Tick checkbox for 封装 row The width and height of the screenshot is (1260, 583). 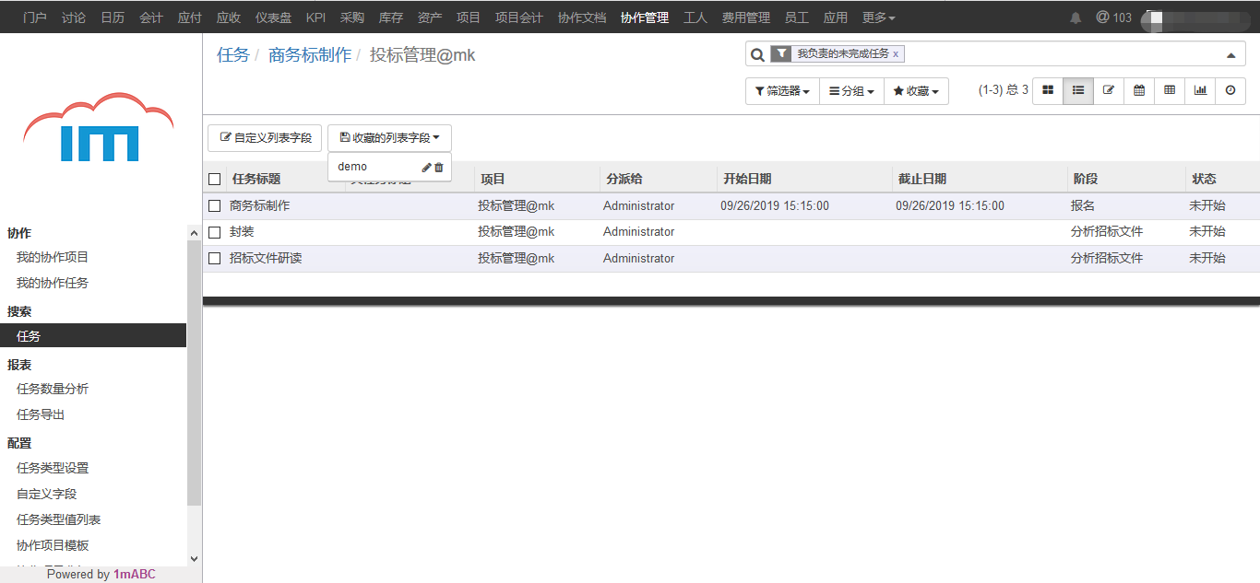click(215, 232)
